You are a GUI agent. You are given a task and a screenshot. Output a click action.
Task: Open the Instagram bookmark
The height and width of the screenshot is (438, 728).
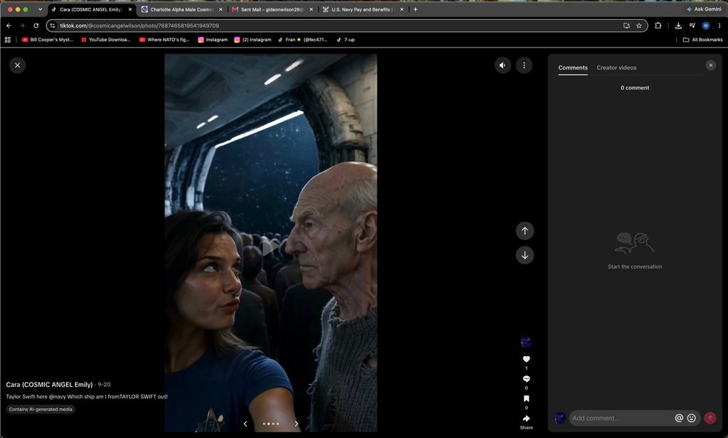(213, 40)
